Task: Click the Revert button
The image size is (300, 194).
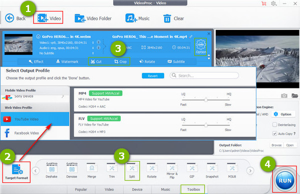Action: (x=153, y=76)
